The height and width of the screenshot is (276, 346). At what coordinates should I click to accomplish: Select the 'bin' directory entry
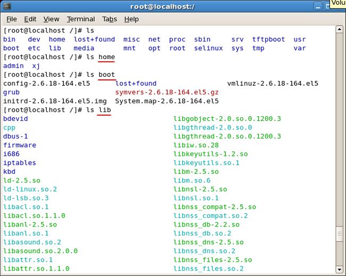(9, 39)
